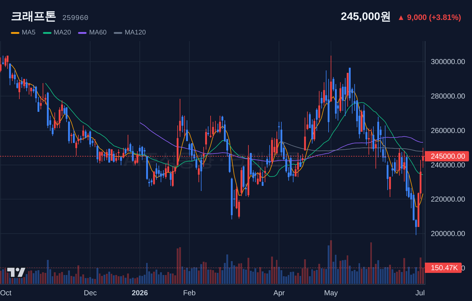Image resolution: width=472 pixels, height=301 pixels.
Task: Click the orange MA5 legend swatch
Action: [x=15, y=33]
